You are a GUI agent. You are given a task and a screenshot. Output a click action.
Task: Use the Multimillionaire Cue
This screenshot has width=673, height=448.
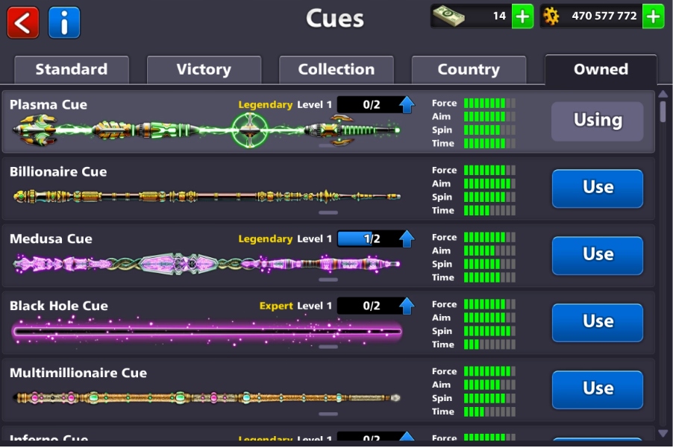pyautogui.click(x=598, y=390)
